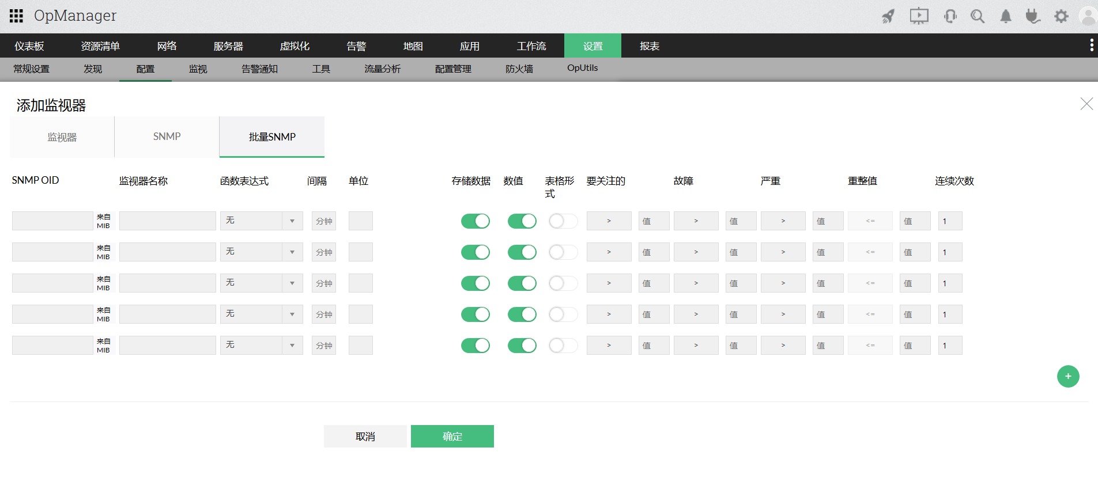Click the presentation screen icon
1098x493 pixels.
919,16
